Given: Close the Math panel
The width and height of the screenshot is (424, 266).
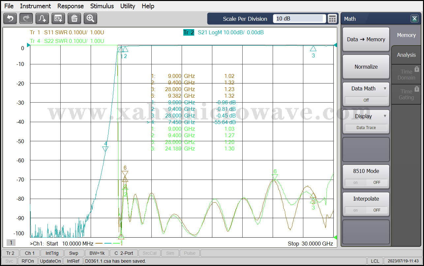Looking at the screenshot, I should tap(414, 19).
